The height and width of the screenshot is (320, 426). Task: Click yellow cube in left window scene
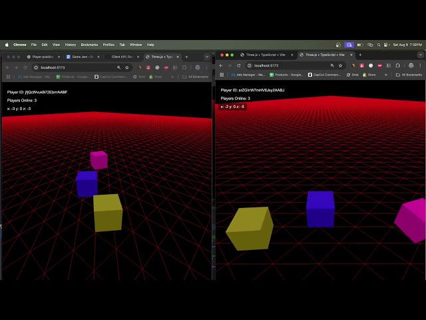(108, 213)
